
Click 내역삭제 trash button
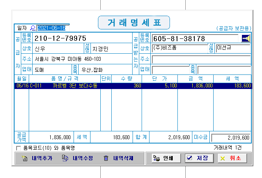pyautogui.click(x=118, y=158)
